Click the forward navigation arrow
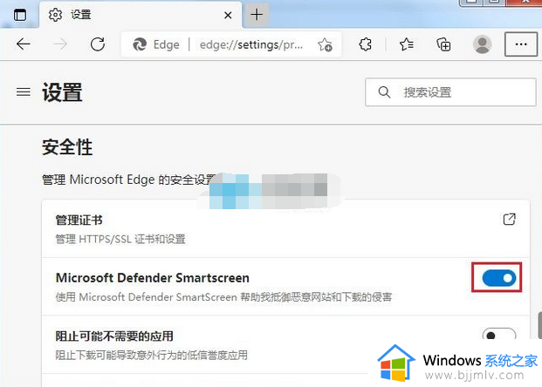The width and height of the screenshot is (542, 387). [60, 44]
